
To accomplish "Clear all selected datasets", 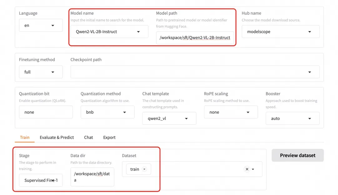I will pos(247,169).
